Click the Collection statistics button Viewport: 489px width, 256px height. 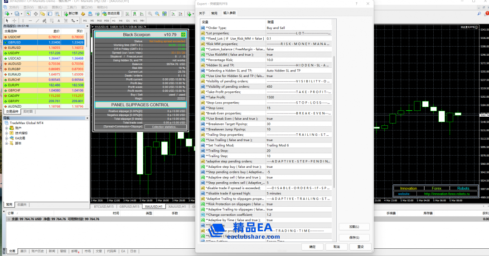[x=164, y=127]
